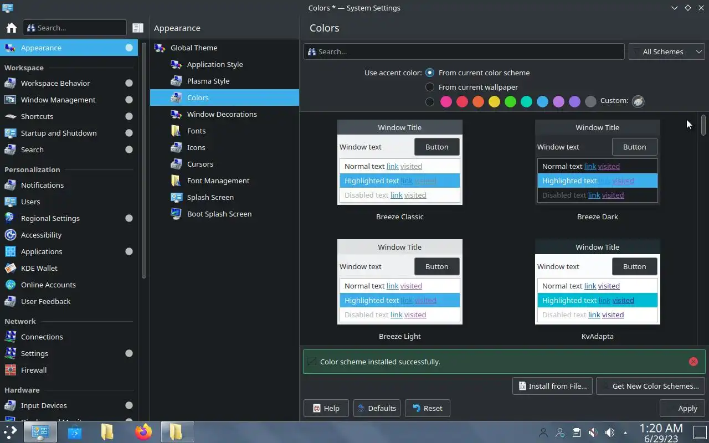Select accent color from current wallpaper

[429, 87]
